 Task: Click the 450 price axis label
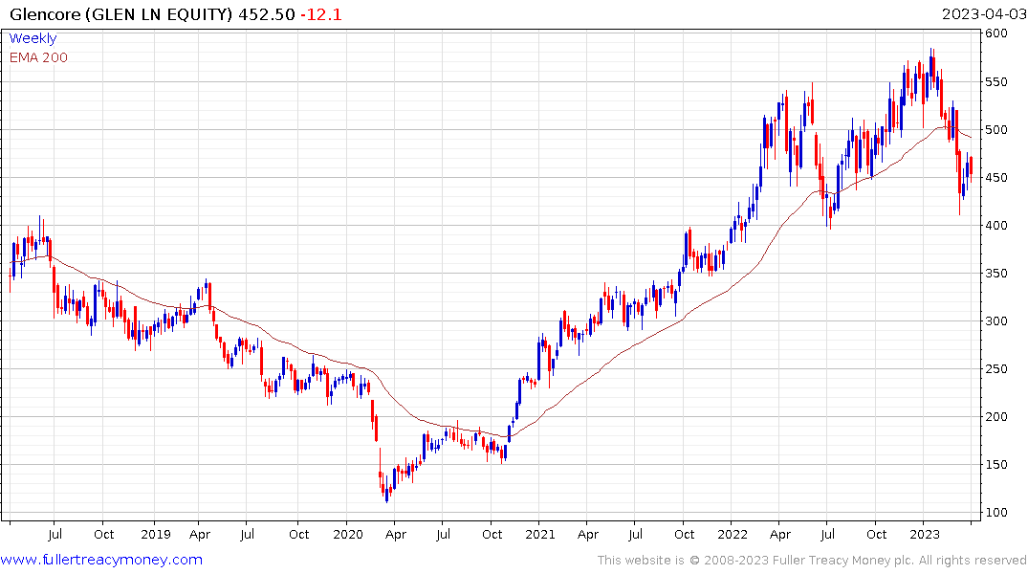tap(995, 178)
